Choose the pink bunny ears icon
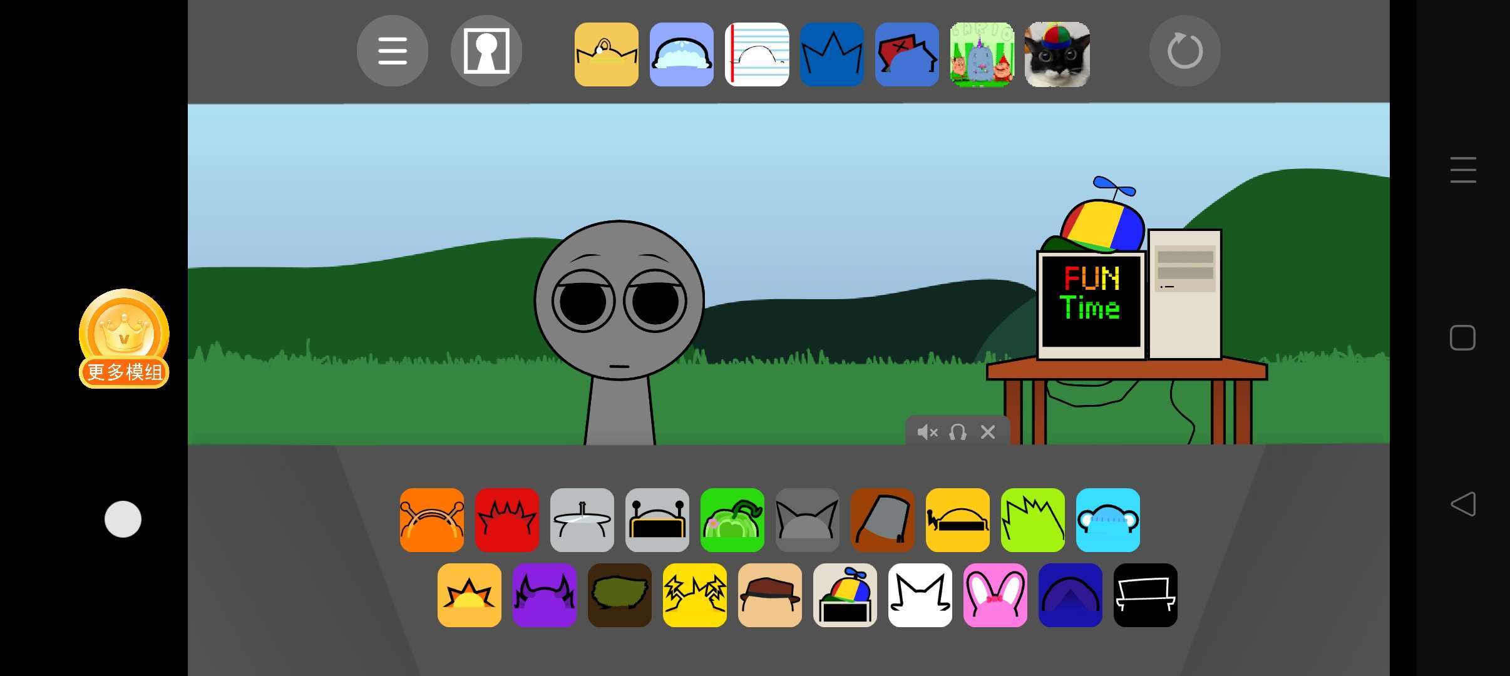This screenshot has height=676, width=1510. [995, 595]
